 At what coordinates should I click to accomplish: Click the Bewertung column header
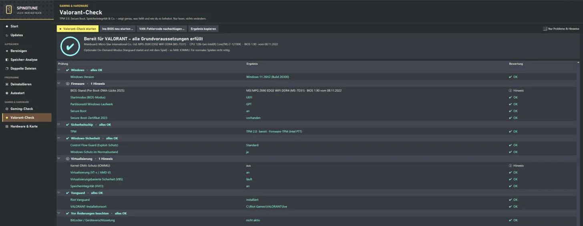pos(516,64)
